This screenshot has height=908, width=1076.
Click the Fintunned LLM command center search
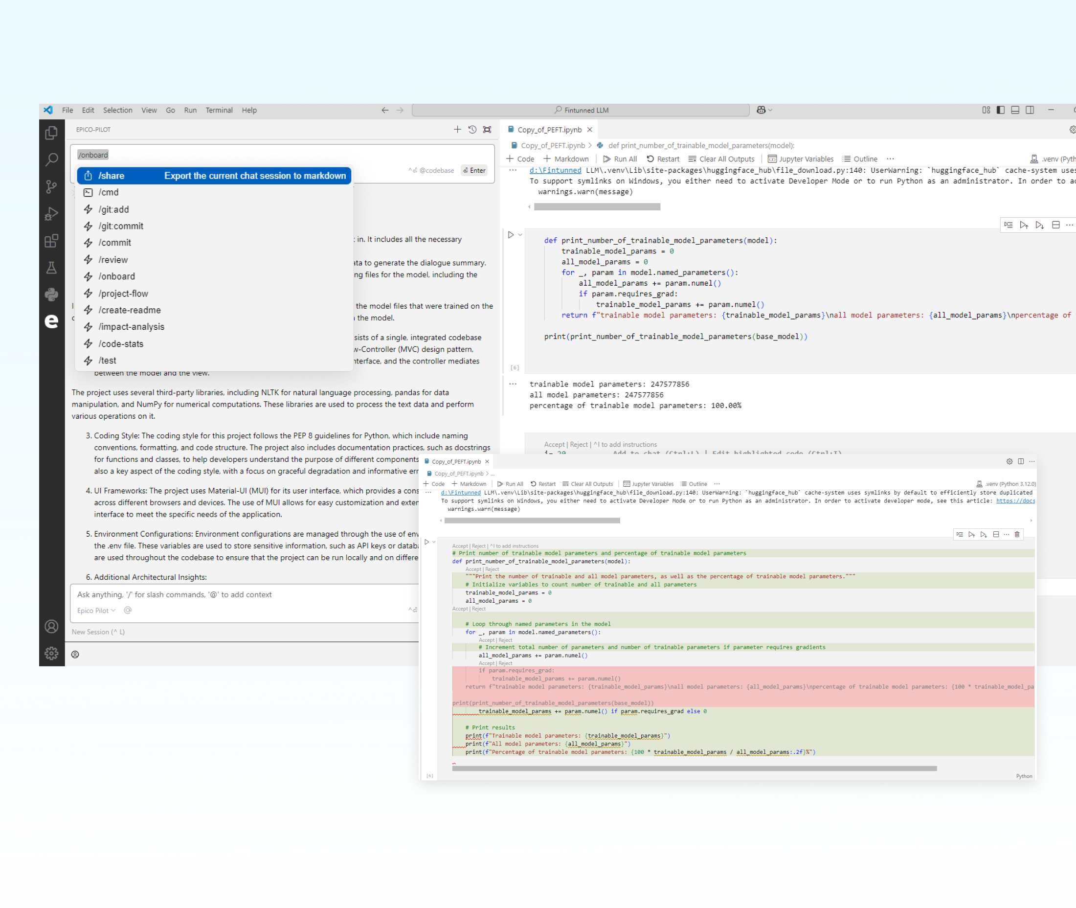[x=581, y=110]
